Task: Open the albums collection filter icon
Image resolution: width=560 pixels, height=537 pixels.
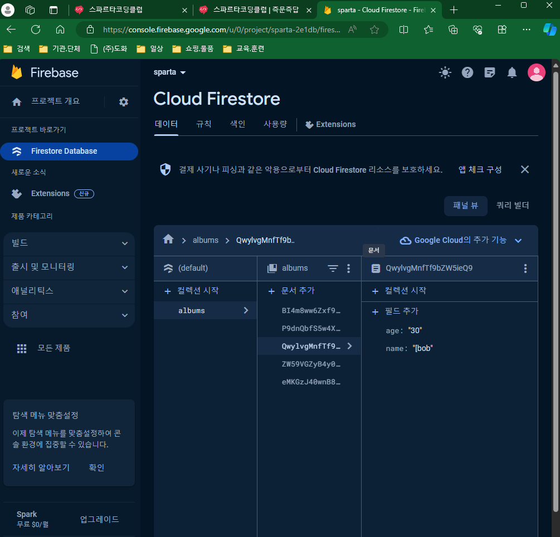Action: coord(333,268)
